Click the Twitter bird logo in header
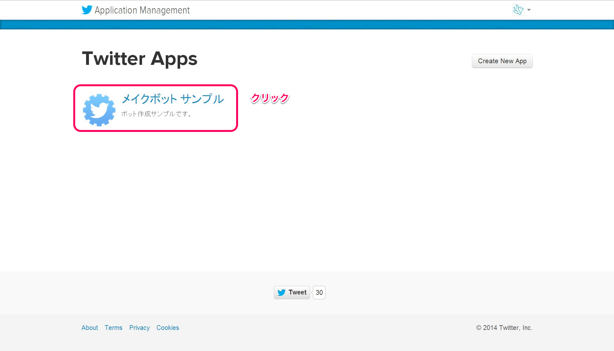614x351 pixels. point(87,10)
